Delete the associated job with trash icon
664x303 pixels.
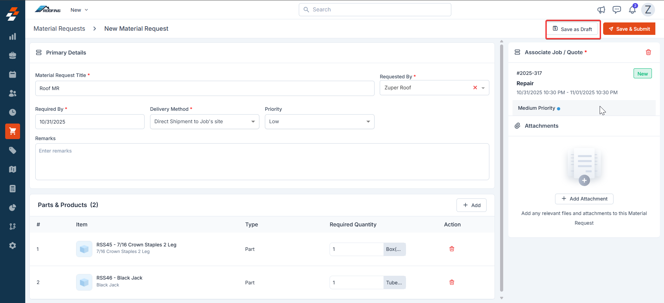(x=648, y=52)
